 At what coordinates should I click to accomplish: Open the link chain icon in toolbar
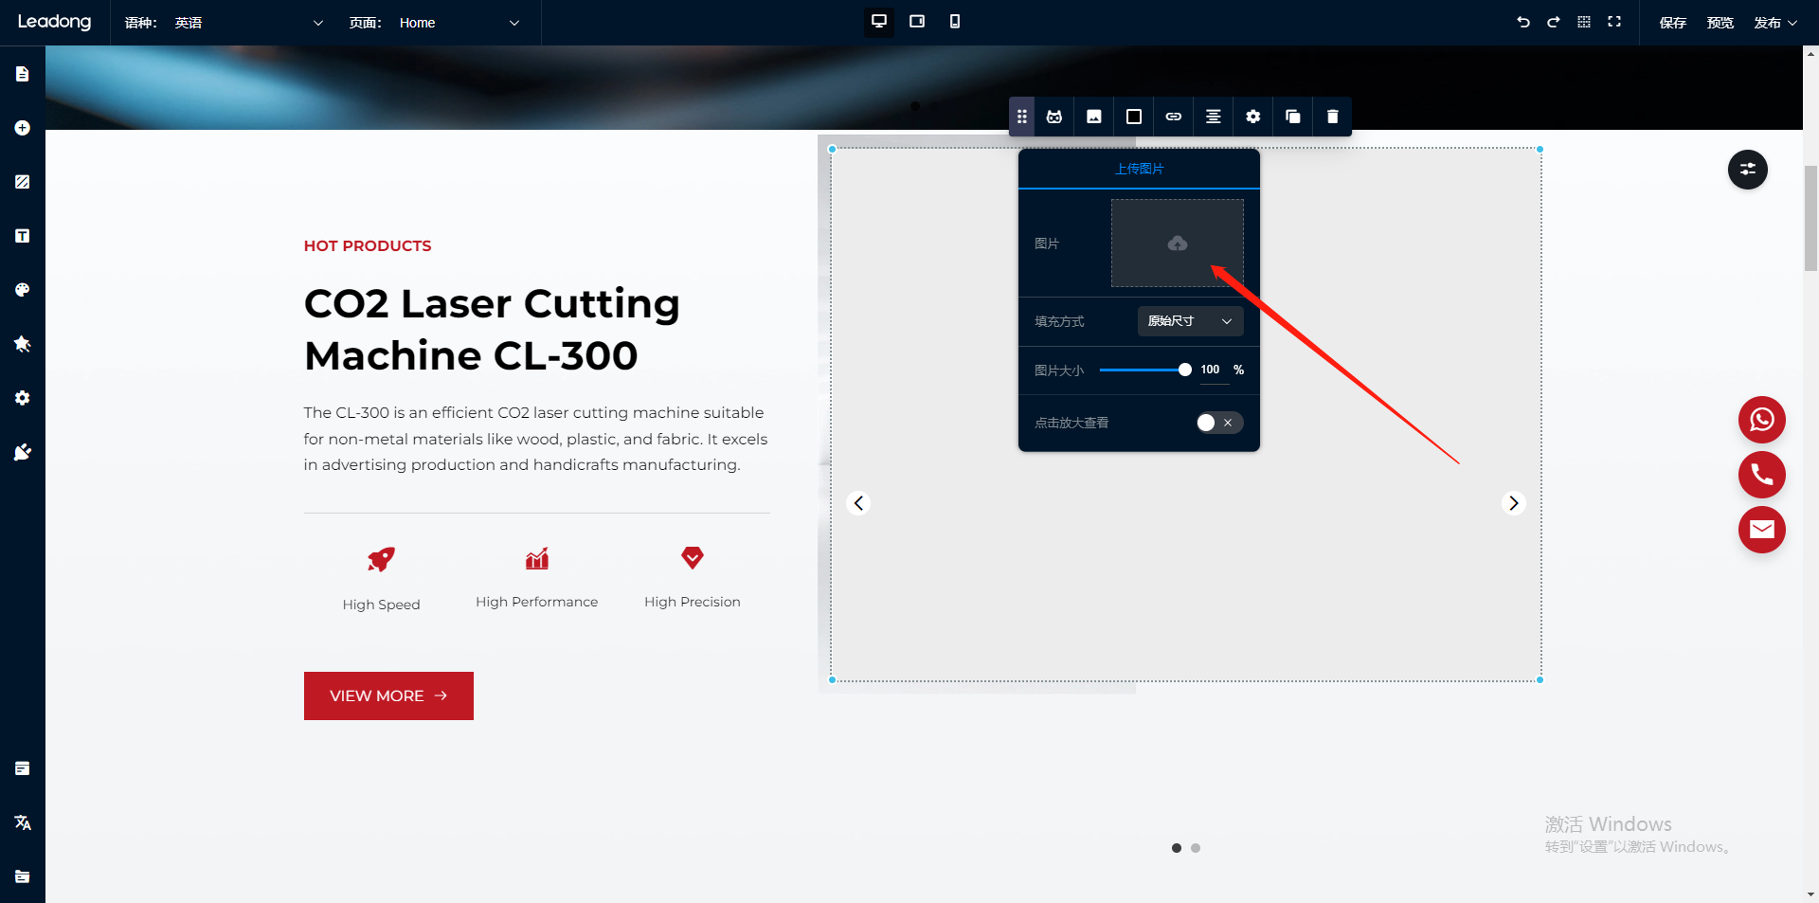click(x=1173, y=117)
